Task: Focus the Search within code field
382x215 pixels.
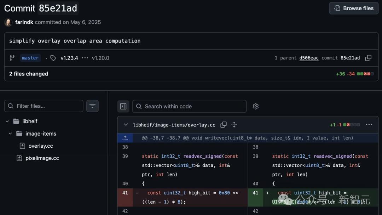Action: pyautogui.click(x=189, y=106)
